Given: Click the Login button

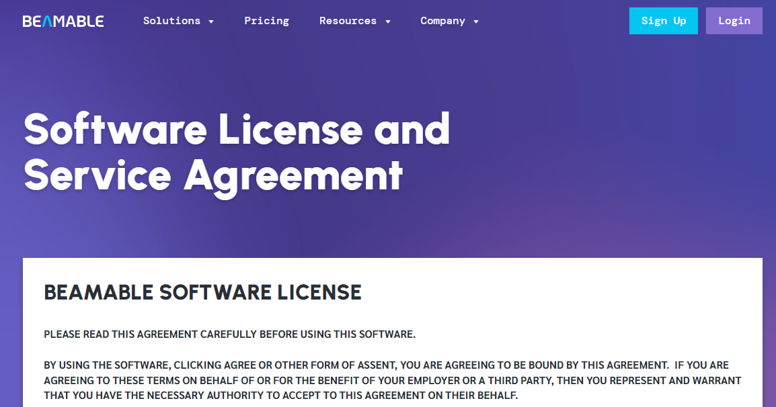Looking at the screenshot, I should pyautogui.click(x=734, y=21).
